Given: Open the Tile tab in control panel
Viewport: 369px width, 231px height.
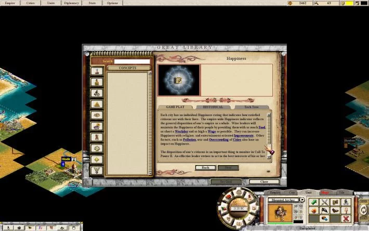Looking at the screenshot, I should (x=341, y=192).
